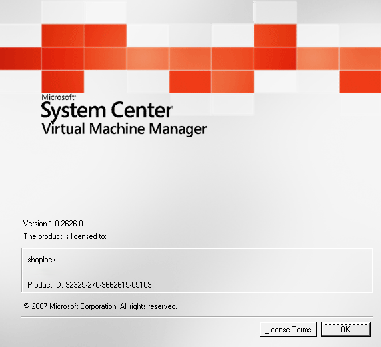The image size is (381, 347).
Task: Click the word 'Manager' in the product title
Action: [178, 129]
